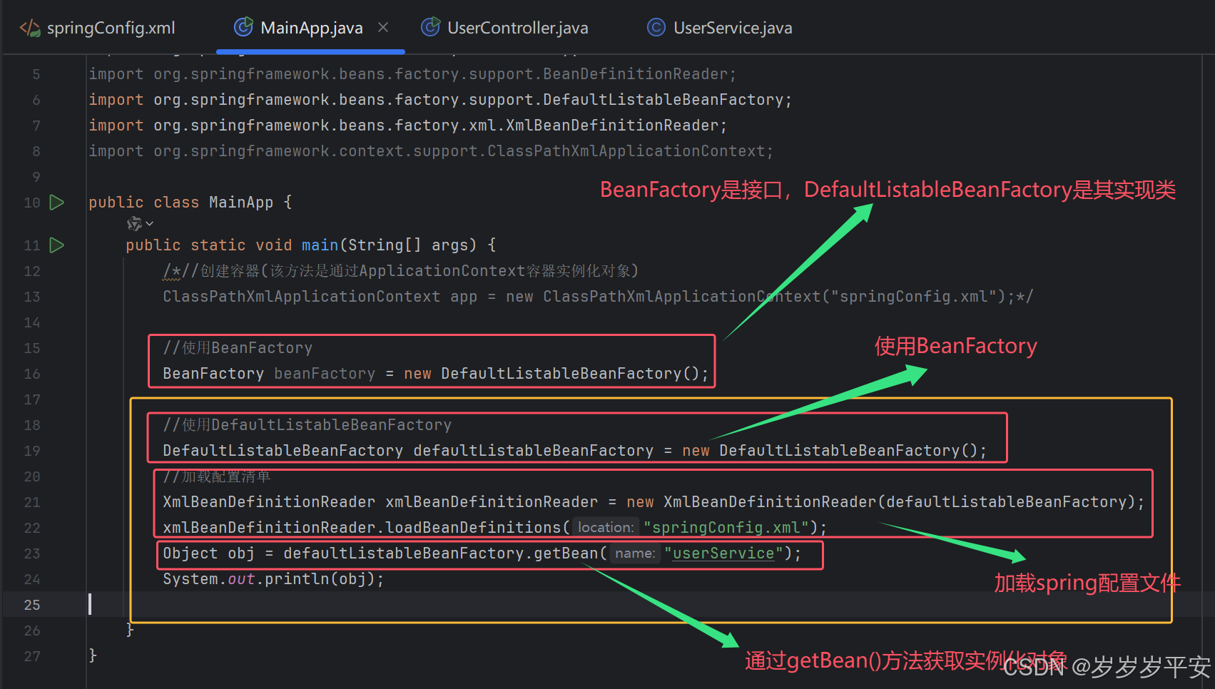Viewport: 1215px width, 689px height.
Task: Click Spring bean gutter icon under MainApp declaration
Action: coord(134,223)
